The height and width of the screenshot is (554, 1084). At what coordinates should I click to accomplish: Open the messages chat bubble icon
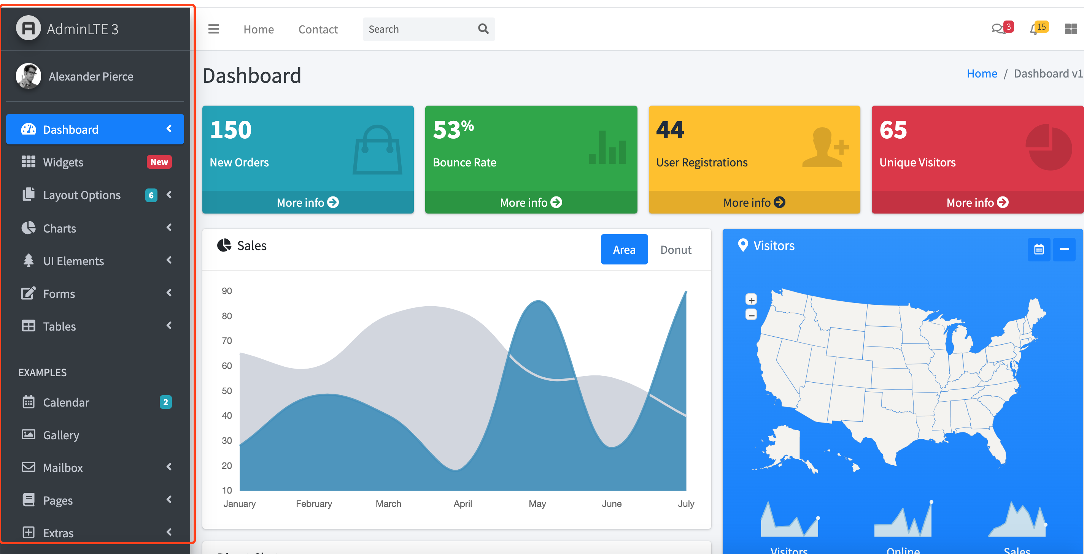pyautogui.click(x=997, y=29)
